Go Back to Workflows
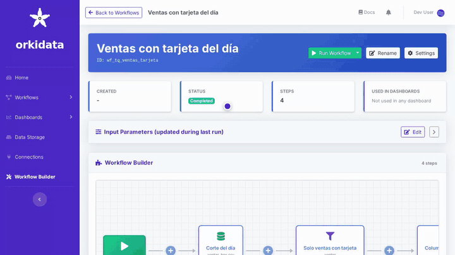This screenshot has height=255, width=455. coord(114,13)
